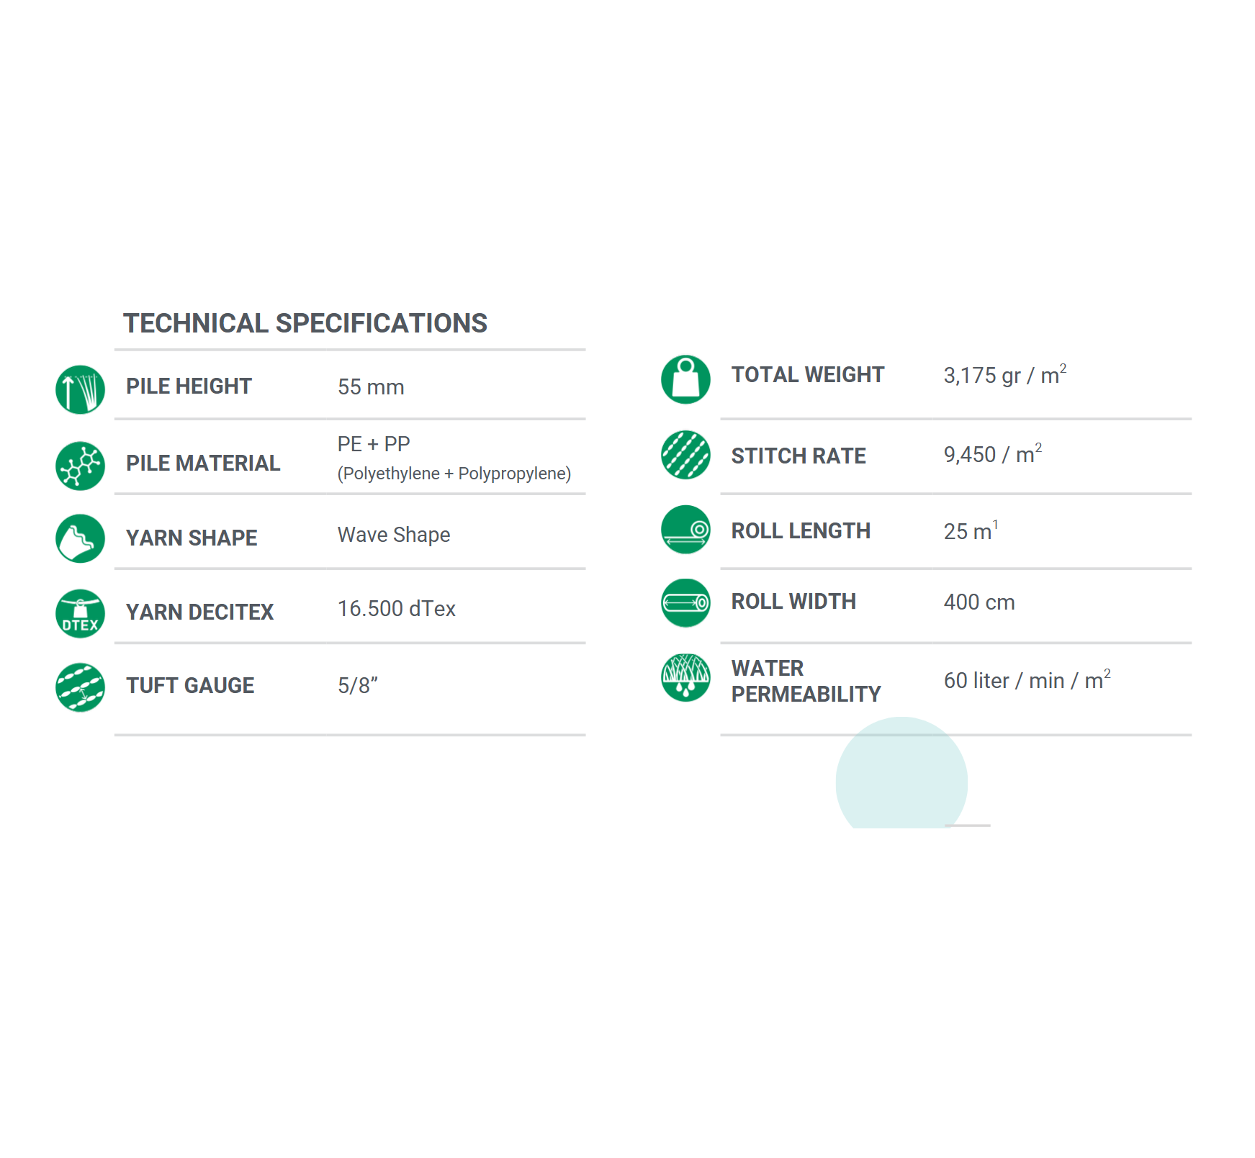Click the stitch rate diagonal lines icon
This screenshot has width=1255, height=1158.
point(685,455)
